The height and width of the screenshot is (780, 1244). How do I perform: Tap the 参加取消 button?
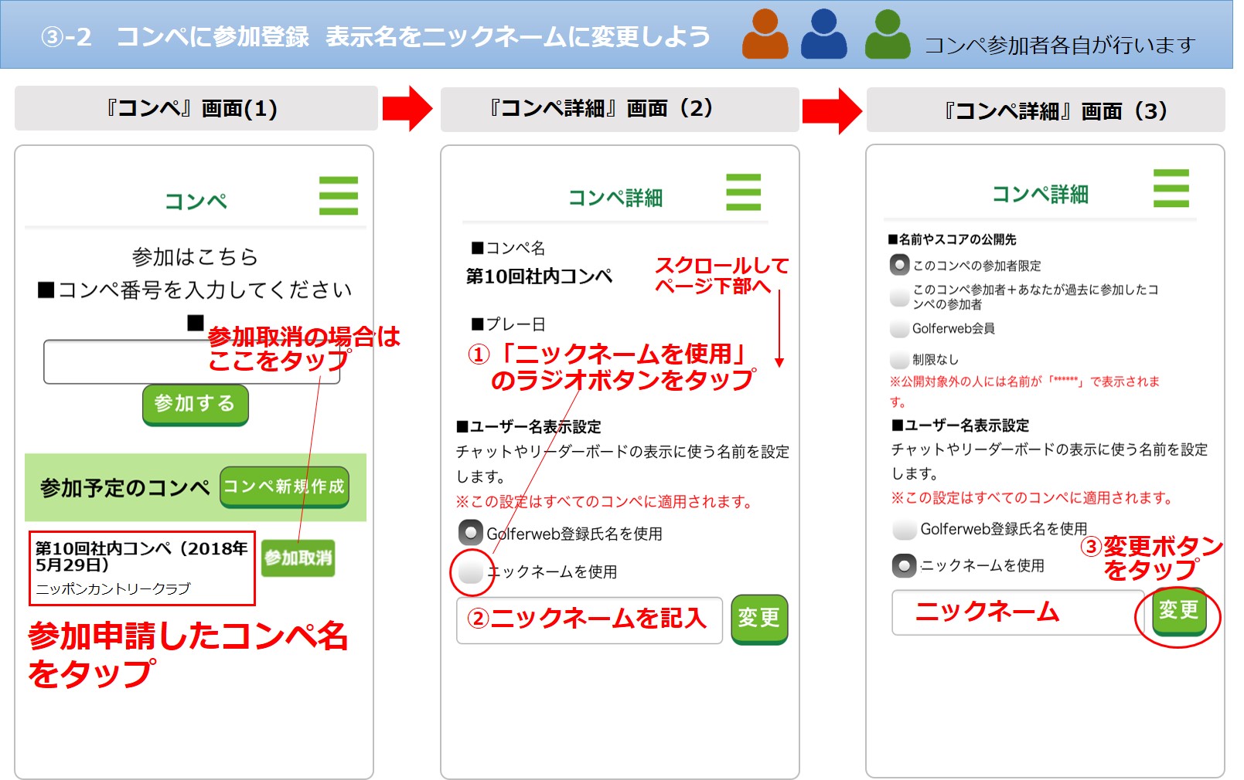pos(298,558)
